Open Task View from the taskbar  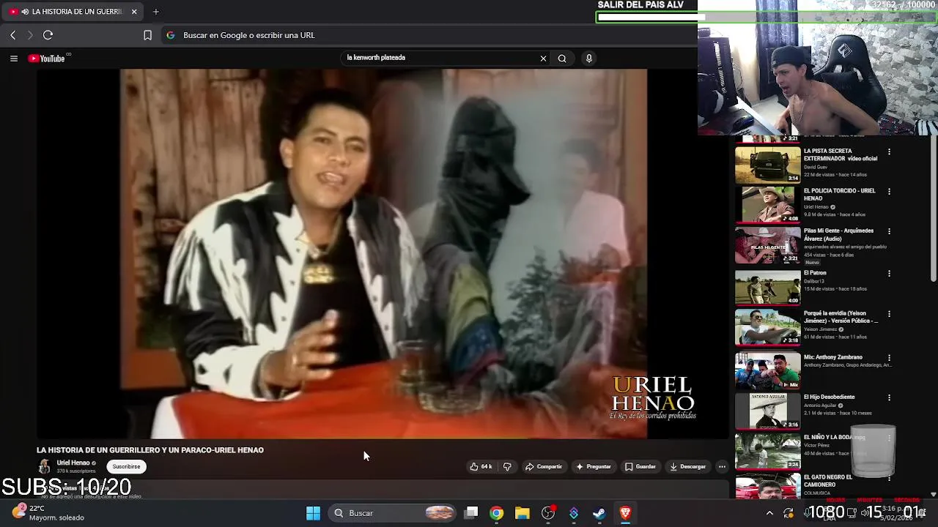coord(471,513)
